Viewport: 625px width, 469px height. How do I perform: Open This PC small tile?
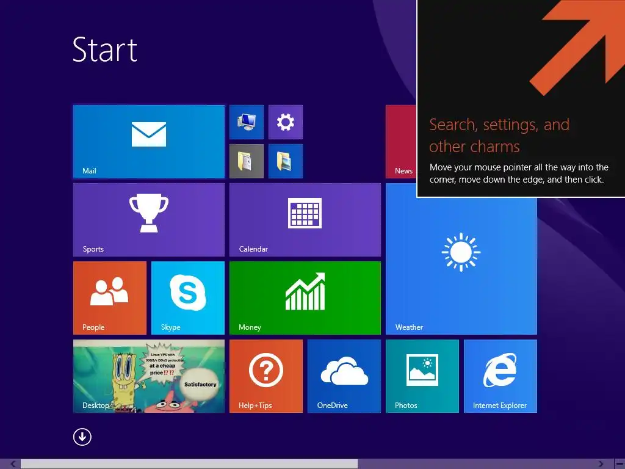click(x=247, y=122)
